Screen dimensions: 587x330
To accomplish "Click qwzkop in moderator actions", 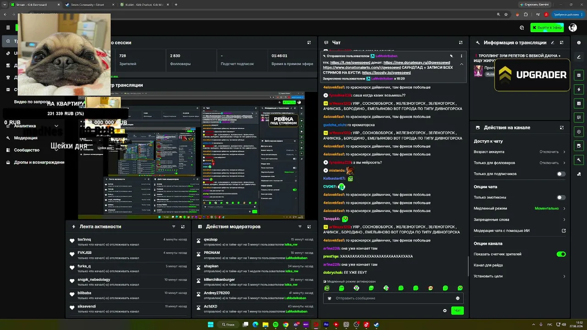I will (x=210, y=240).
